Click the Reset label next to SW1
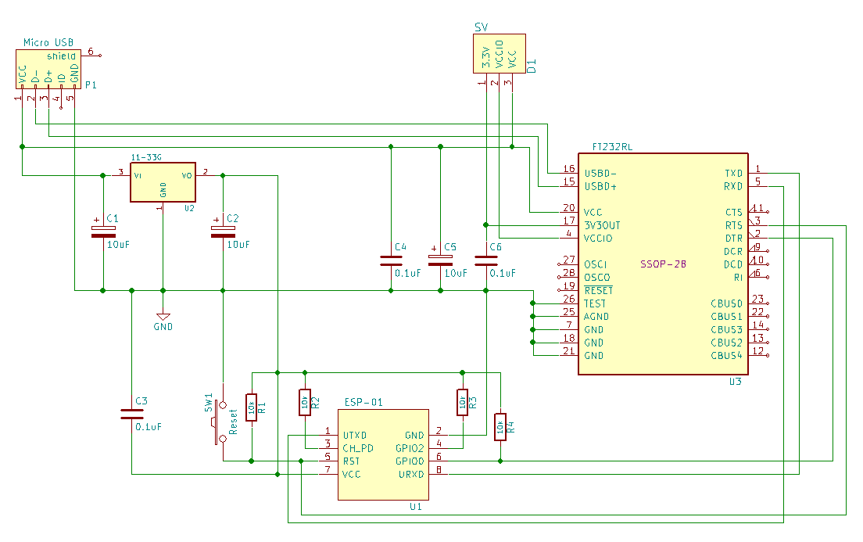Image resolution: width=863 pixels, height=542 pixels. [234, 422]
